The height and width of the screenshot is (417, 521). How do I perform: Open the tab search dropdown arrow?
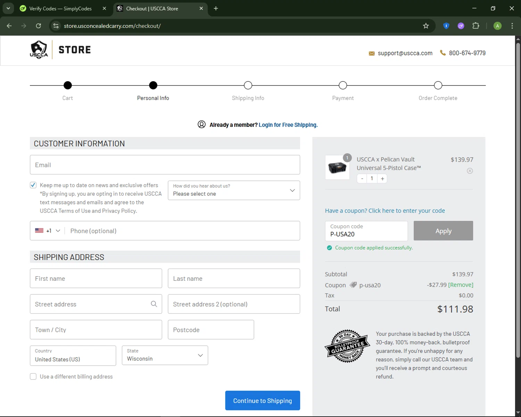[x=8, y=8]
